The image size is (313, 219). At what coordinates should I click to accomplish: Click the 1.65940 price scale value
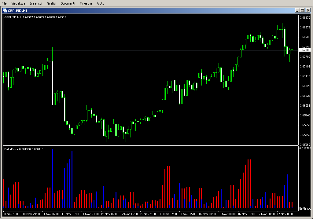coord(305,115)
